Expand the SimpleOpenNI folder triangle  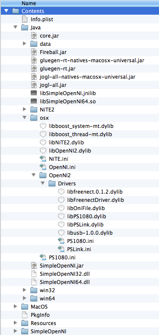click(x=15, y=331)
